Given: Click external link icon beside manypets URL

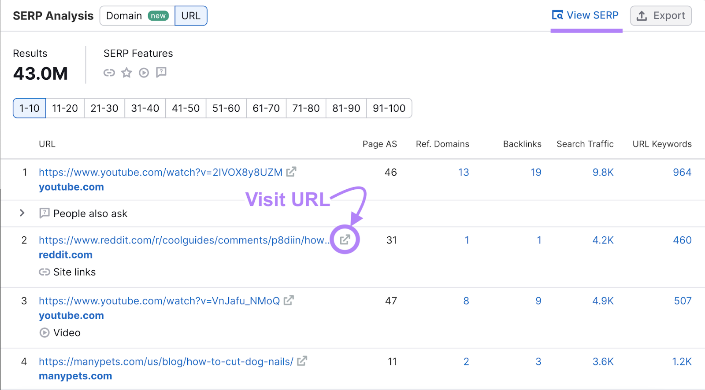Looking at the screenshot, I should click(x=302, y=361).
